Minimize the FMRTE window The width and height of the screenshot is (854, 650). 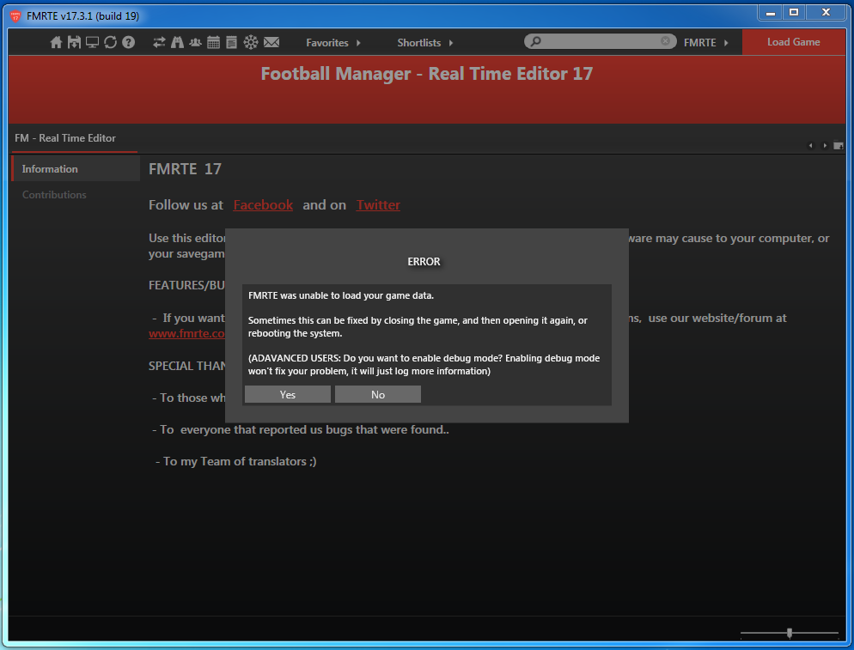coord(770,13)
